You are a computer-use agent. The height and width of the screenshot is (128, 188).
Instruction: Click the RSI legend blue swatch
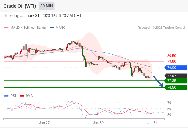(6, 96)
